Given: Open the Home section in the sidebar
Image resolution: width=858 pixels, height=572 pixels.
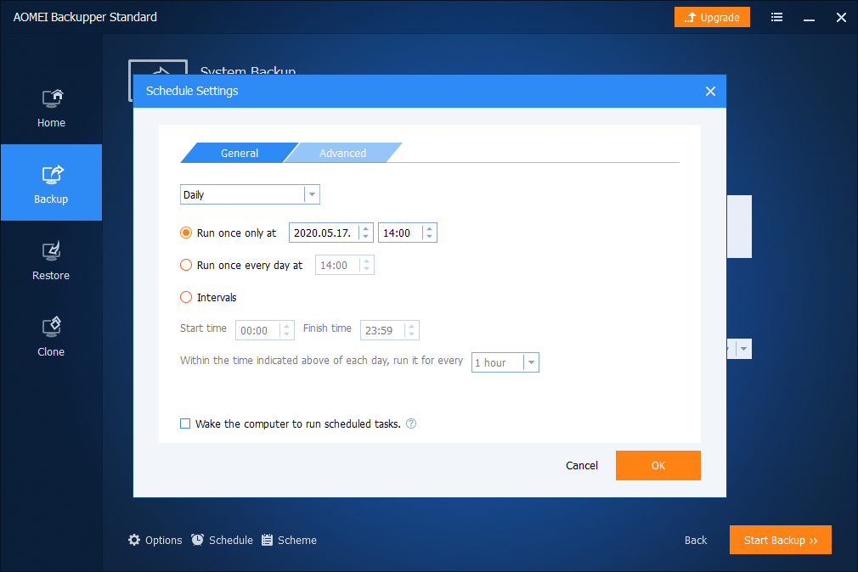Looking at the screenshot, I should coord(51,108).
